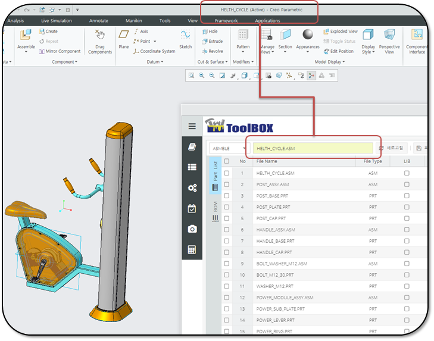Switch to BOM side tab
This screenshot has height=341, width=434.
pyautogui.click(x=216, y=212)
